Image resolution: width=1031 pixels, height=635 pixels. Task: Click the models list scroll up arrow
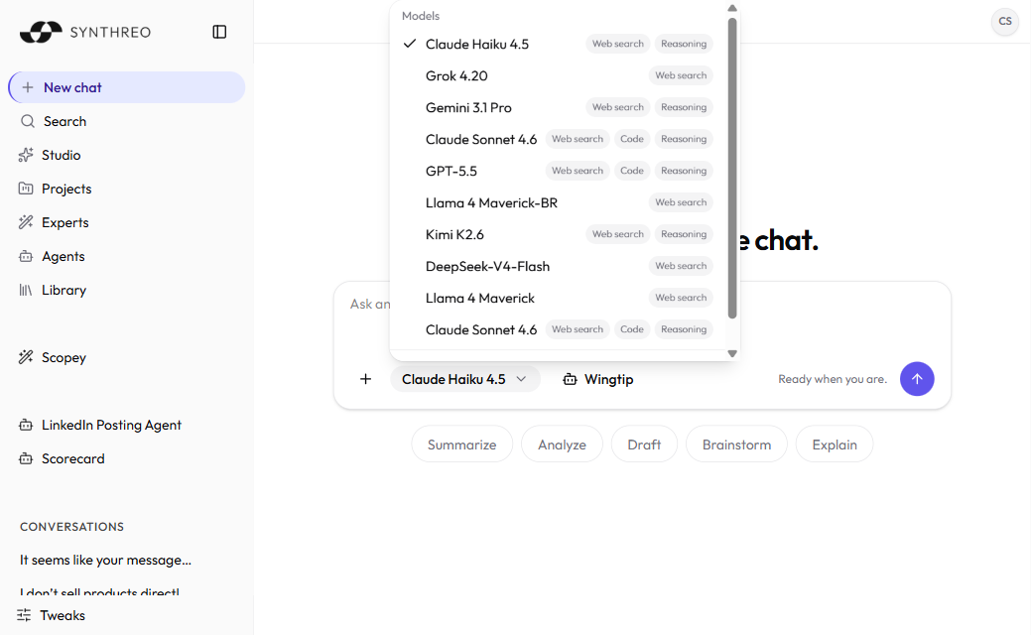click(x=732, y=8)
